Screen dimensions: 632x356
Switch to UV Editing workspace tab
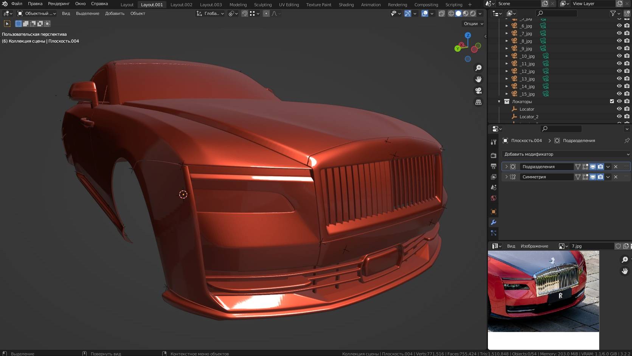tap(289, 5)
